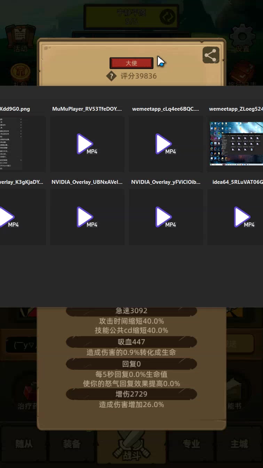
Task: Select the NVIDIA_Overlay_UBNxAVel MP4 file
Action: pyautogui.click(x=87, y=217)
